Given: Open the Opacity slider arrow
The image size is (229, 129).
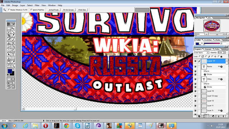Looking at the screenshot, I should tap(224, 53).
